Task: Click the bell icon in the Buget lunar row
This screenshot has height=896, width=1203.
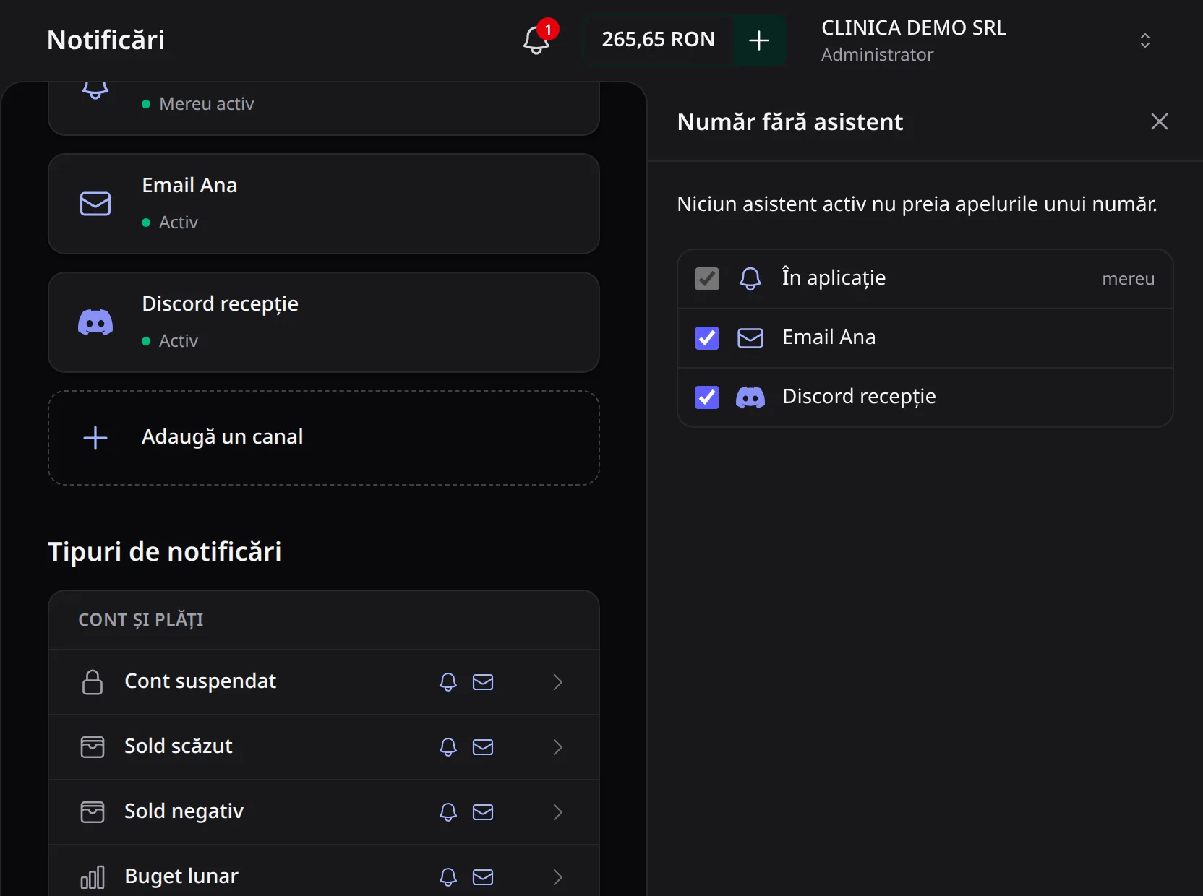Action: point(448,877)
